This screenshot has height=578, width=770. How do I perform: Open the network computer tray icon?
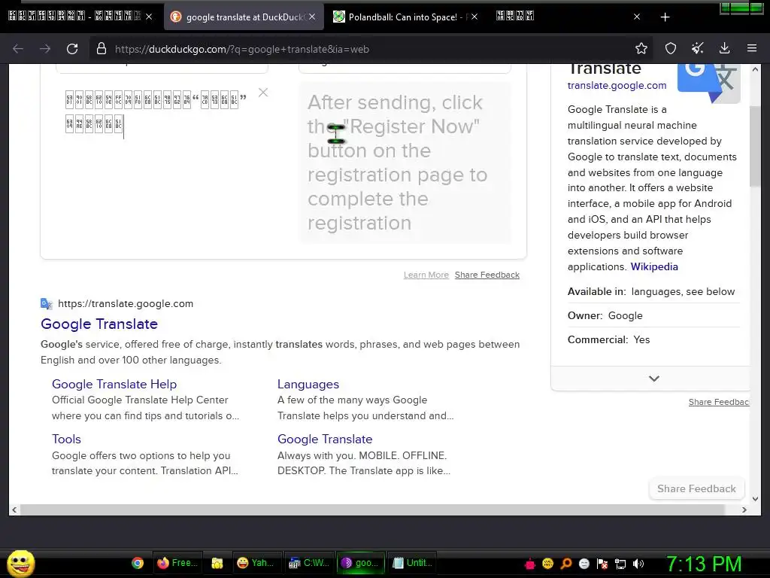620,564
